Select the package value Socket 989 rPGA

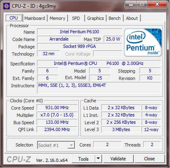(x=80, y=46)
